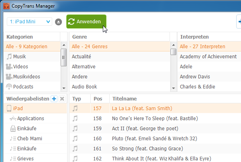Open the Einkäufe playlist with the music-list icon
Screen dimensions: 241x162
[35, 149]
